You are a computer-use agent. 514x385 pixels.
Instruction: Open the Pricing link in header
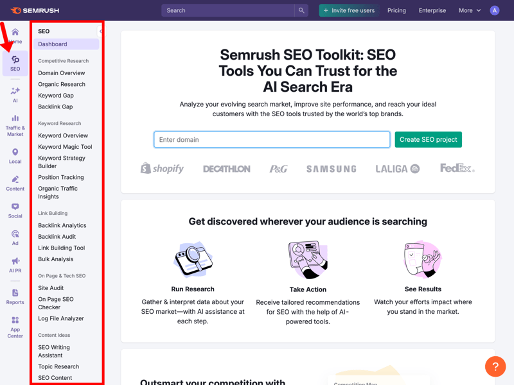(396, 10)
